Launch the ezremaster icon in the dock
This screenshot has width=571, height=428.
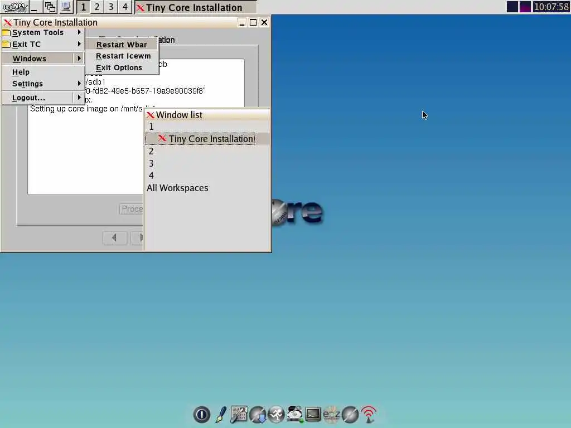tap(331, 415)
